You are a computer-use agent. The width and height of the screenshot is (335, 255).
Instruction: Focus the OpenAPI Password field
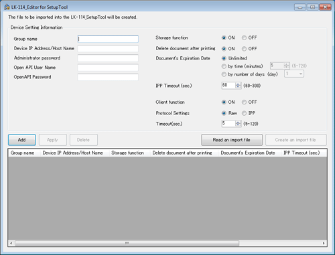click(x=108, y=77)
